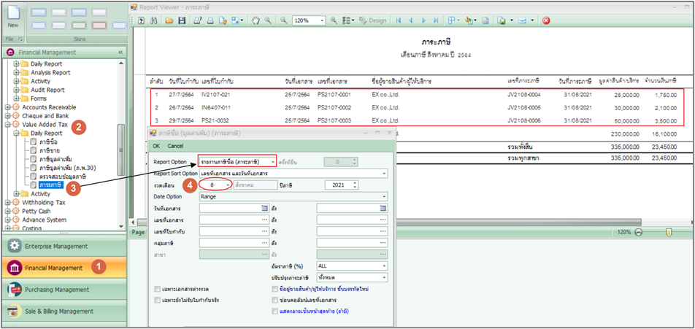Select the hand pan tool

tap(257, 20)
